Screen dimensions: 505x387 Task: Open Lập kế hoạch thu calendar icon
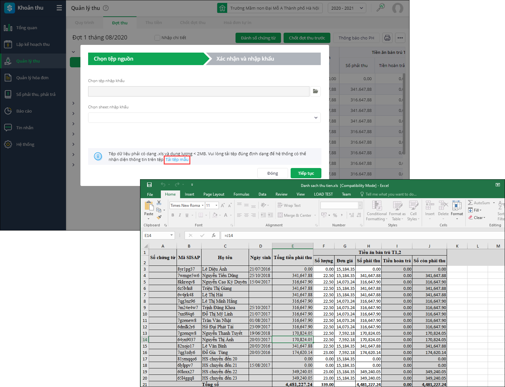click(x=8, y=44)
